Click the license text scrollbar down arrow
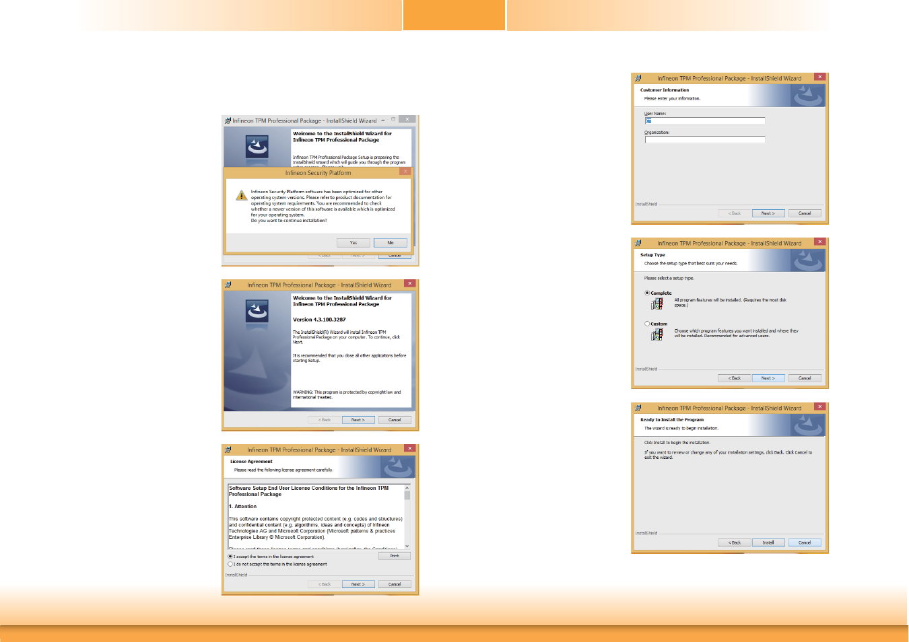Viewport: 909px width, 642px height. 407,546
